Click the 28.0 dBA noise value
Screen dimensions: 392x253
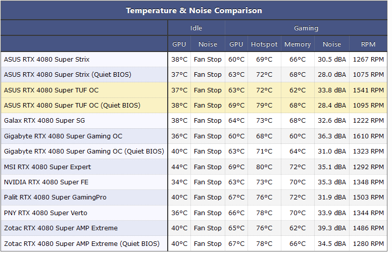332,75
